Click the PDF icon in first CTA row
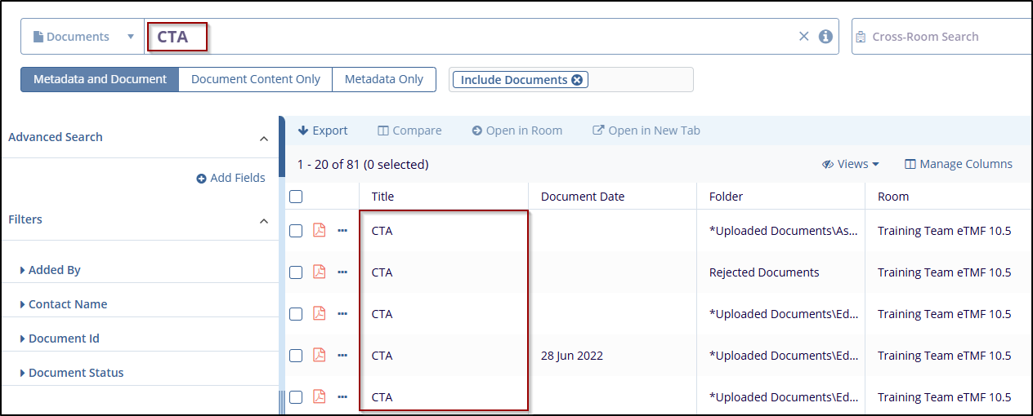Viewport: 1033px width, 416px height. click(x=320, y=231)
